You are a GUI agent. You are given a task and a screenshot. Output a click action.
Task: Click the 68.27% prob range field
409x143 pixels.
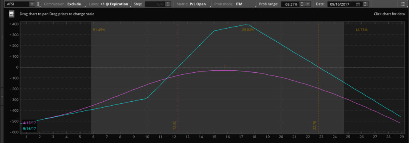click(x=290, y=4)
